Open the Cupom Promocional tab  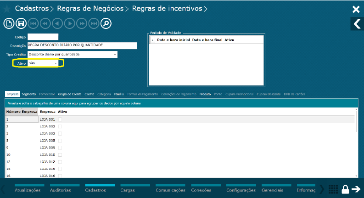pos(239,94)
